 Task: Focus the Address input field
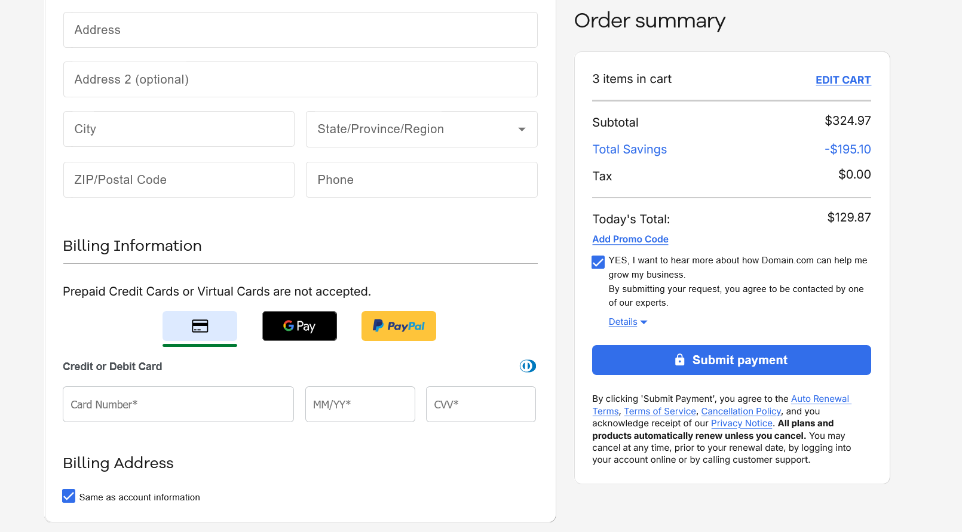[x=301, y=30]
